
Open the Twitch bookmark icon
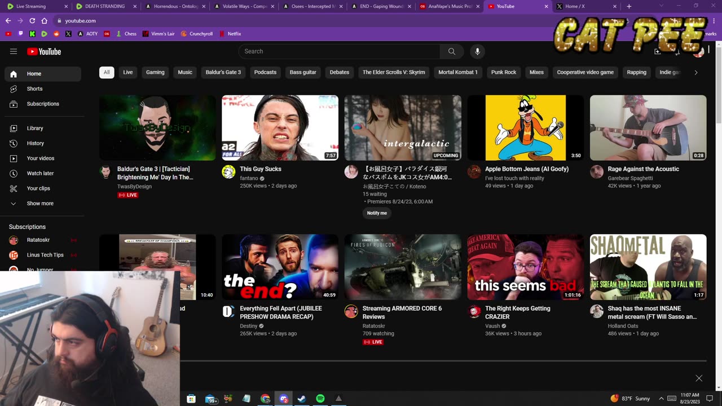point(20,34)
